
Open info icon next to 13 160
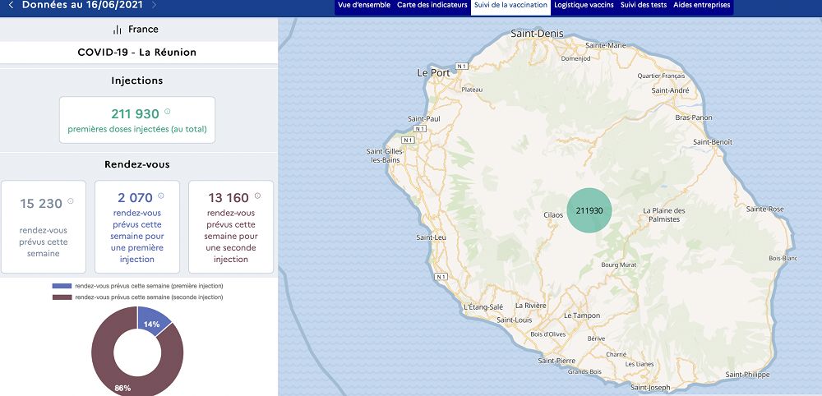(257, 196)
